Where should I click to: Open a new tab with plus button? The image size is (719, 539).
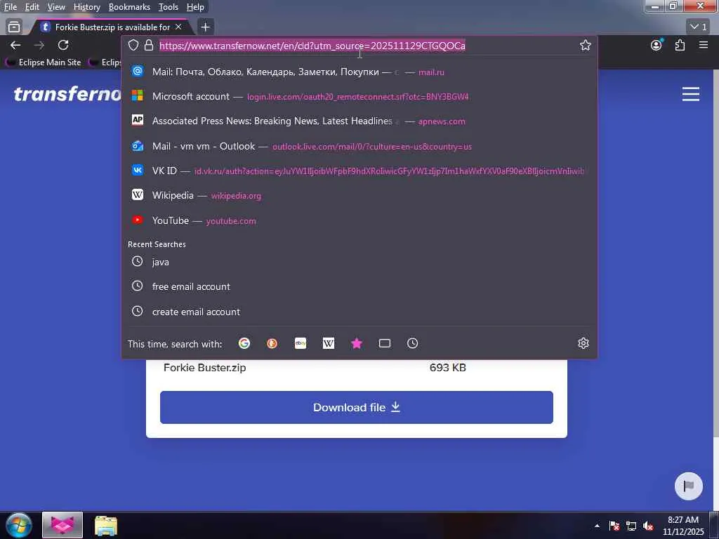coord(205,27)
